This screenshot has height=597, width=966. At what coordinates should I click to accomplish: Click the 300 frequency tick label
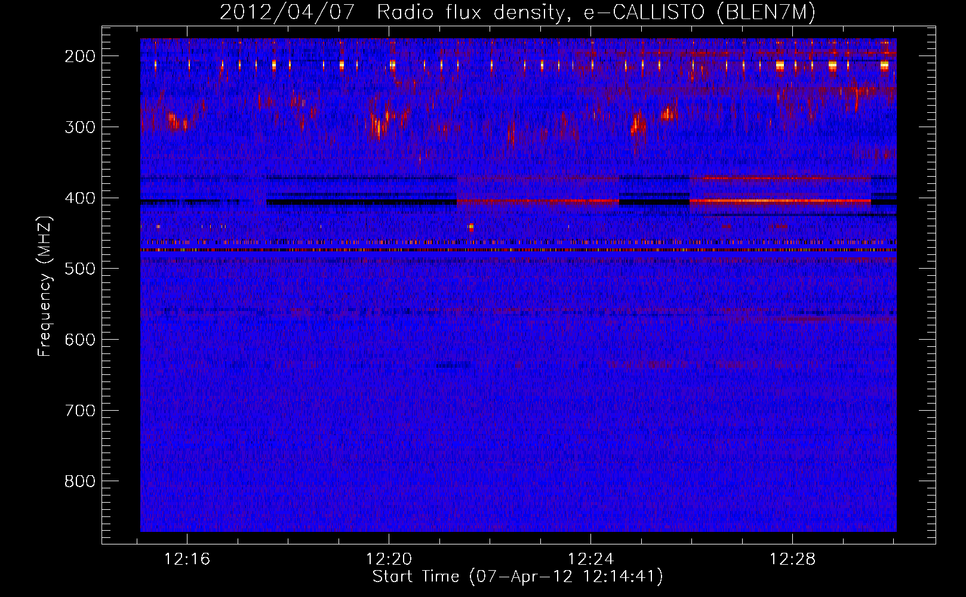coord(80,127)
